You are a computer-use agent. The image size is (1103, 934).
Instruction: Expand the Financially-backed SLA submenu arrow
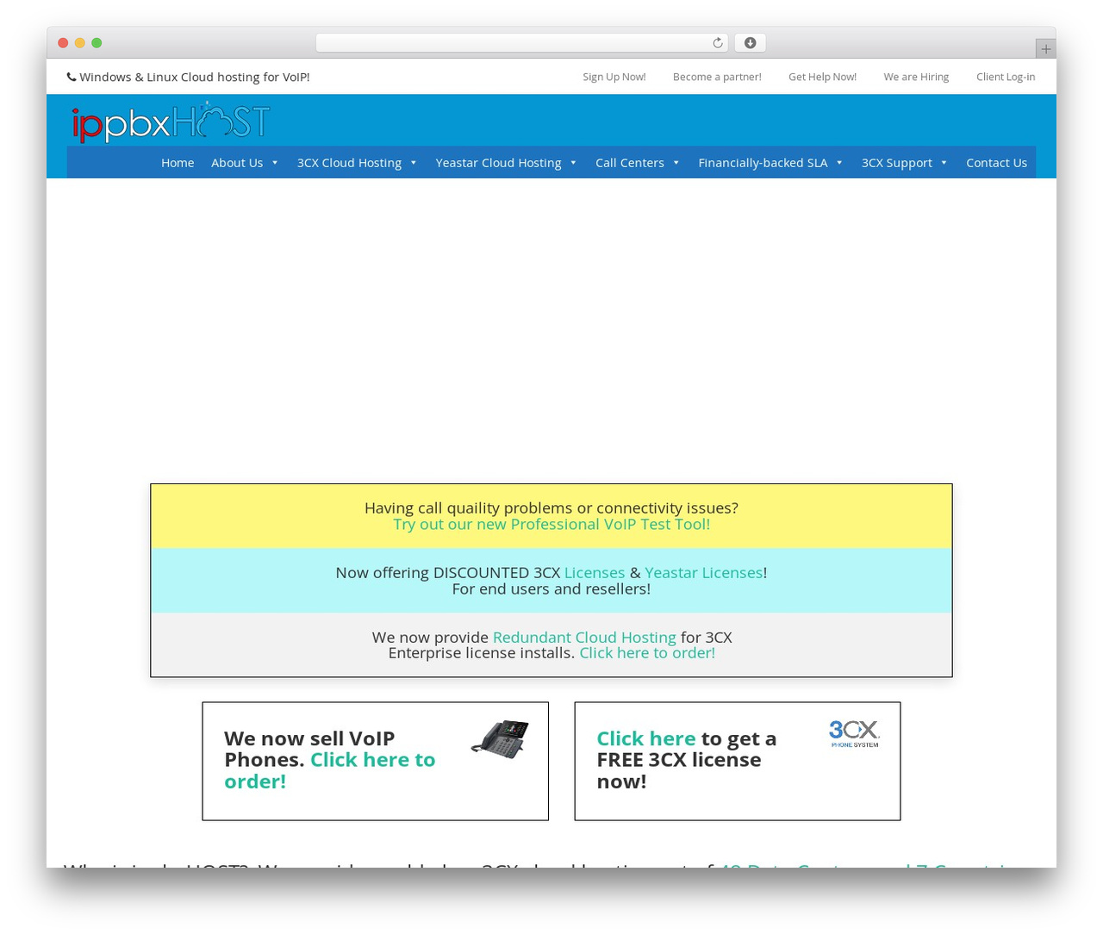(x=839, y=163)
